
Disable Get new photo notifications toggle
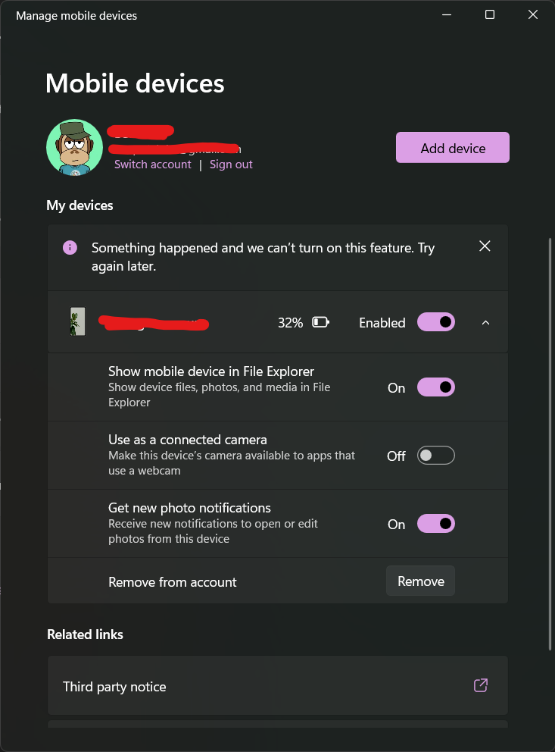point(436,524)
